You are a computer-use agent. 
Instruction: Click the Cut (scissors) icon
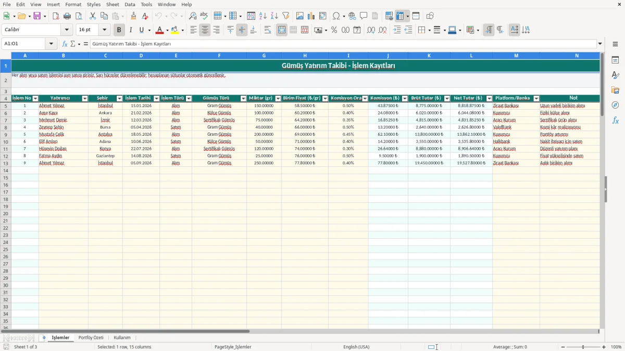tap(93, 16)
